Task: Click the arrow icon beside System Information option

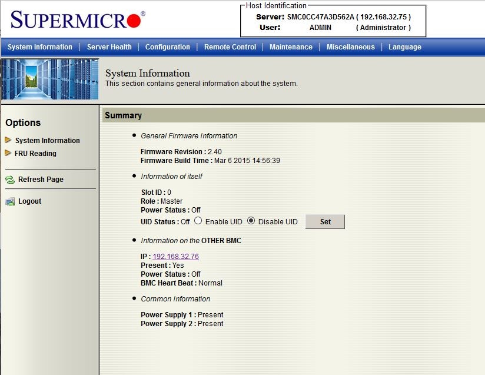Action: (8, 140)
